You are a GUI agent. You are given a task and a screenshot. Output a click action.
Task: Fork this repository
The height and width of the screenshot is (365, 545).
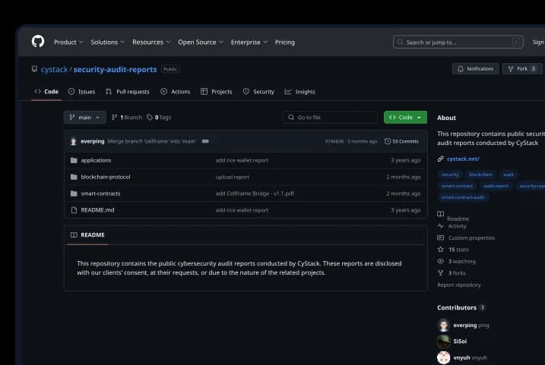tap(521, 69)
